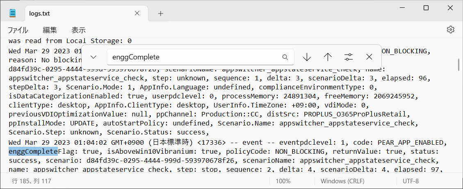The height and width of the screenshot is (189, 463).
Task: Click the magnifier search icon
Action: pyautogui.click(x=285, y=57)
